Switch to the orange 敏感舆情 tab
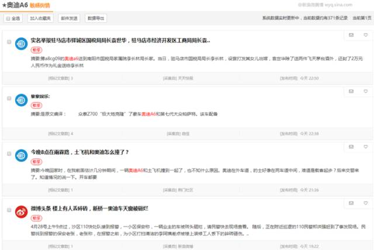This screenshot has width=374, height=250. tap(40, 5)
